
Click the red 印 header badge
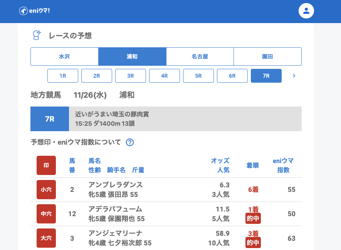[46, 165]
